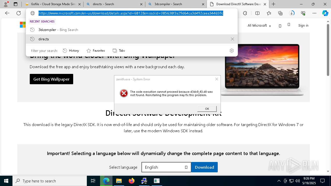Screen dimensions: 331x186
Task: Click the Edge taskbar icon
Action: point(106,181)
